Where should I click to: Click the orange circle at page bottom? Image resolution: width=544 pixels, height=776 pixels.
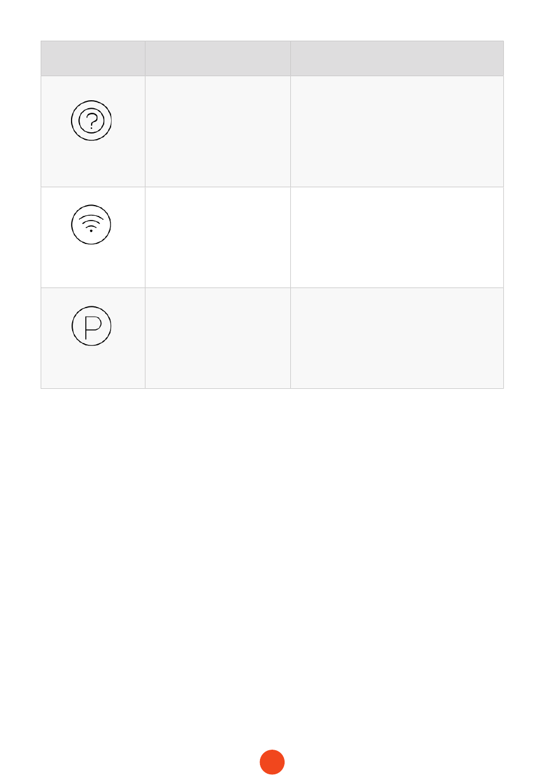272,762
